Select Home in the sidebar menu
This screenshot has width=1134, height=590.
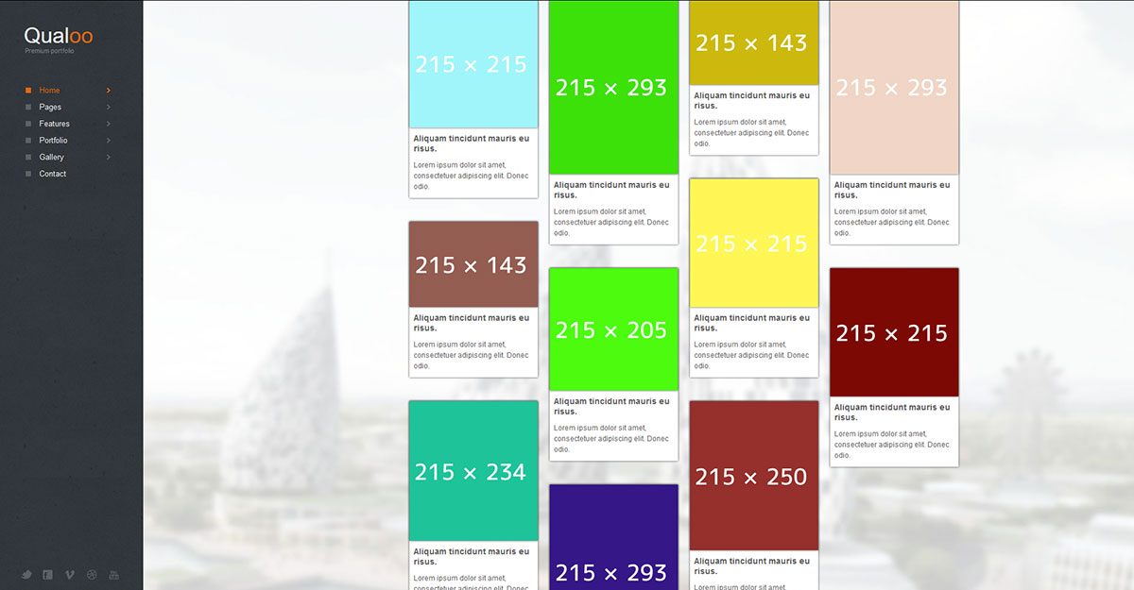tap(49, 91)
